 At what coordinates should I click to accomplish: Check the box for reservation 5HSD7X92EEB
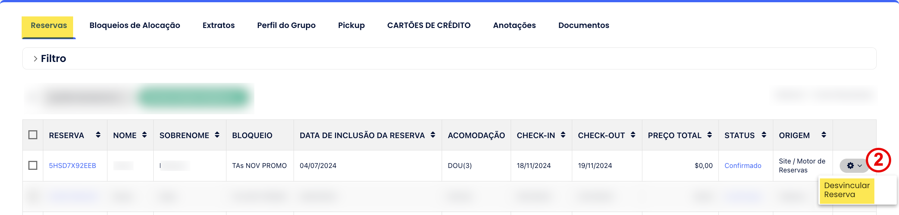pyautogui.click(x=33, y=165)
